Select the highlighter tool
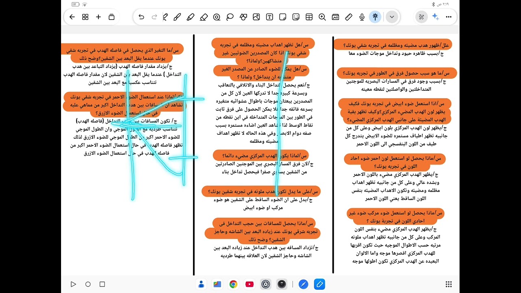The height and width of the screenshot is (293, 521). click(x=190, y=17)
